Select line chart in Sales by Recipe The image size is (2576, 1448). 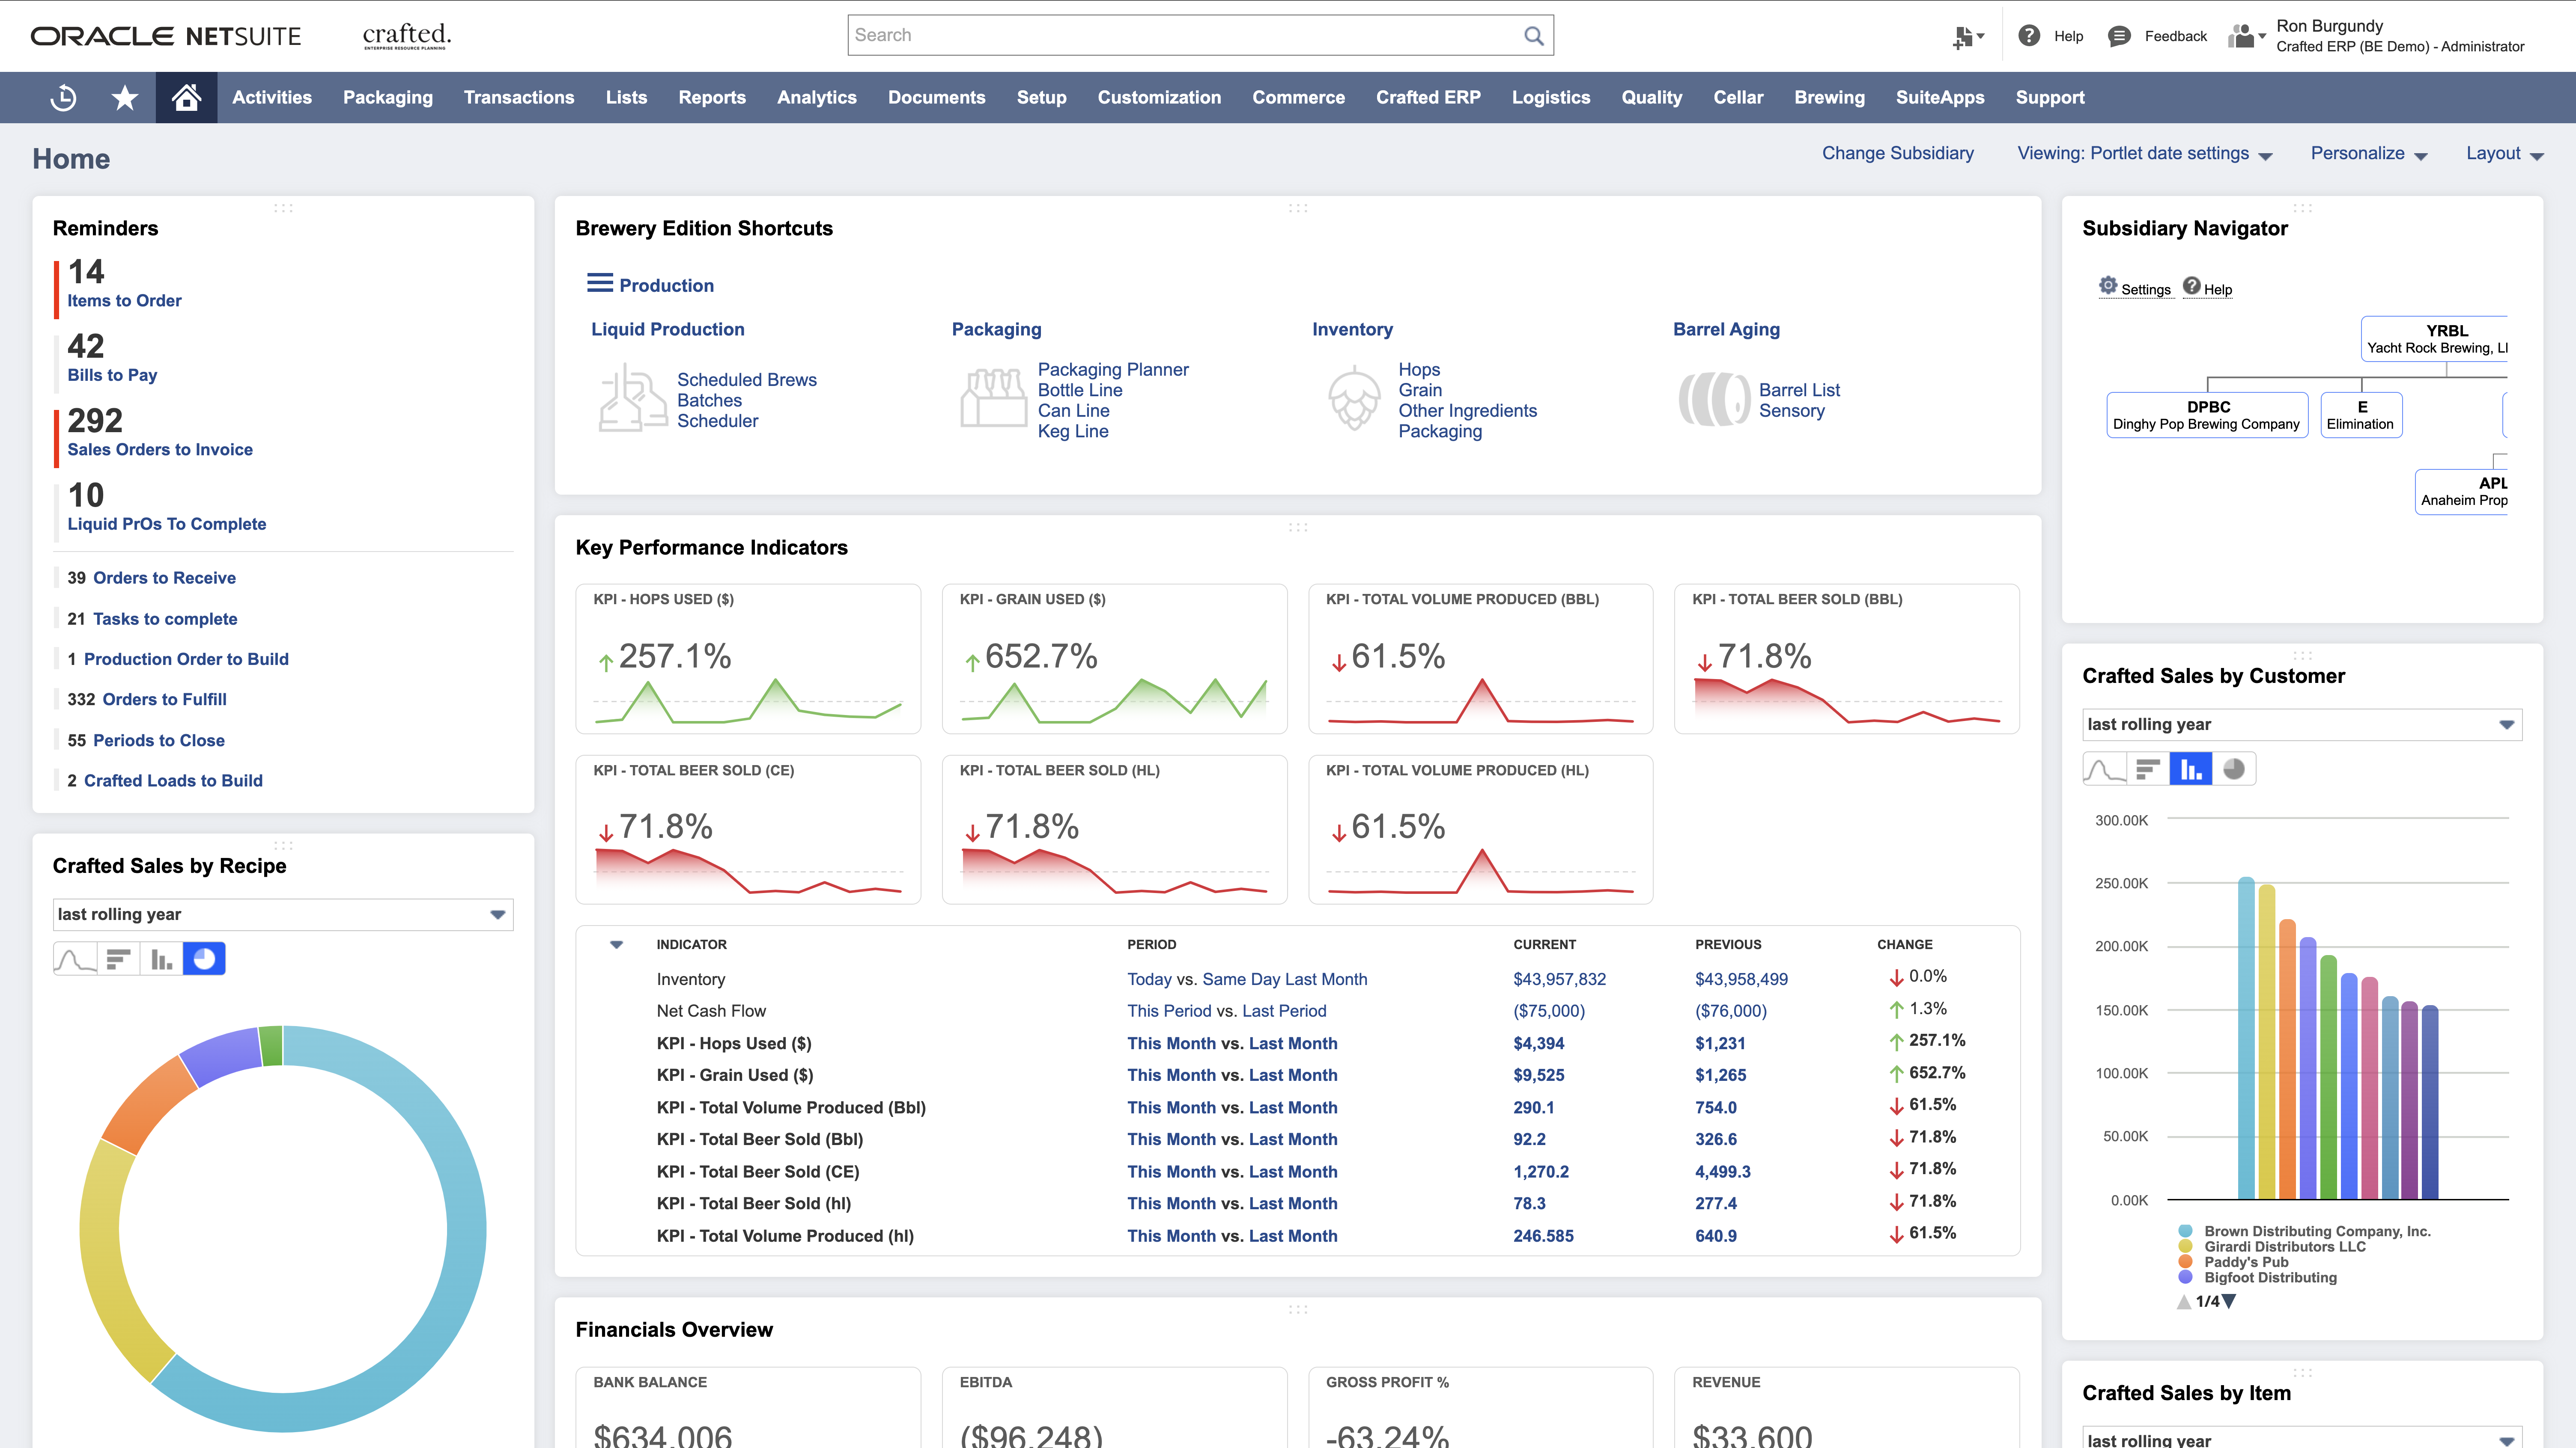coord(75,959)
